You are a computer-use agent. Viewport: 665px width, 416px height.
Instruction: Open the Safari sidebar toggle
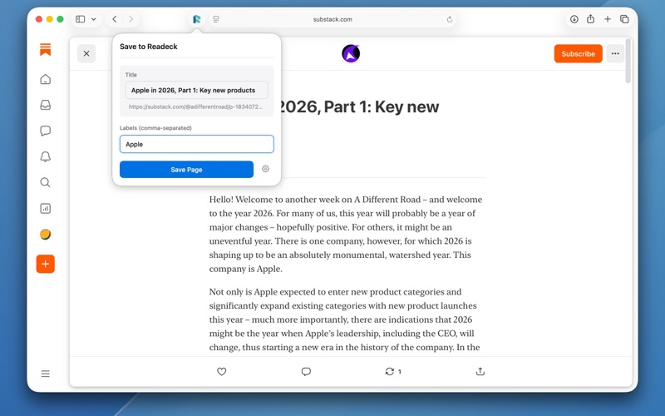coord(80,19)
